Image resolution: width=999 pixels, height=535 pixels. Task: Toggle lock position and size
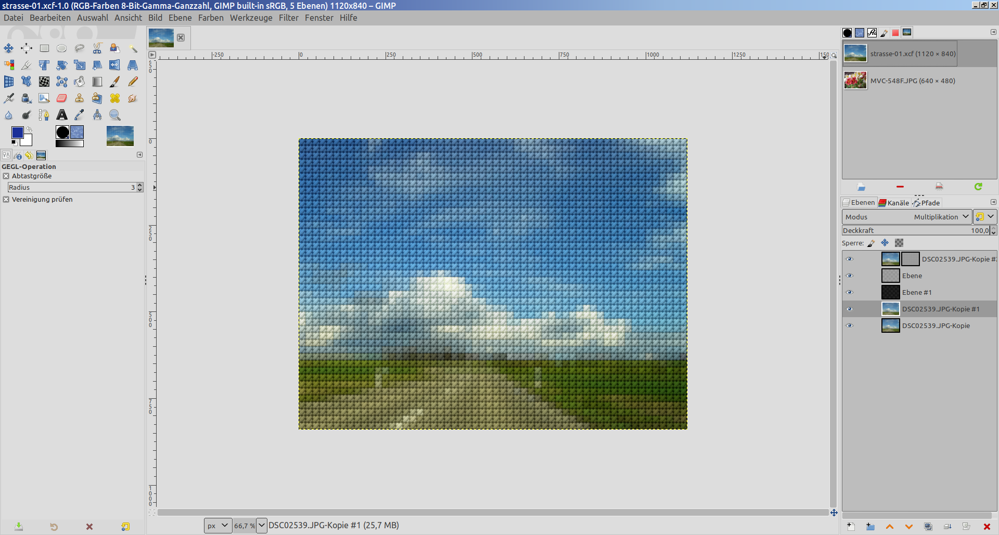tap(885, 243)
